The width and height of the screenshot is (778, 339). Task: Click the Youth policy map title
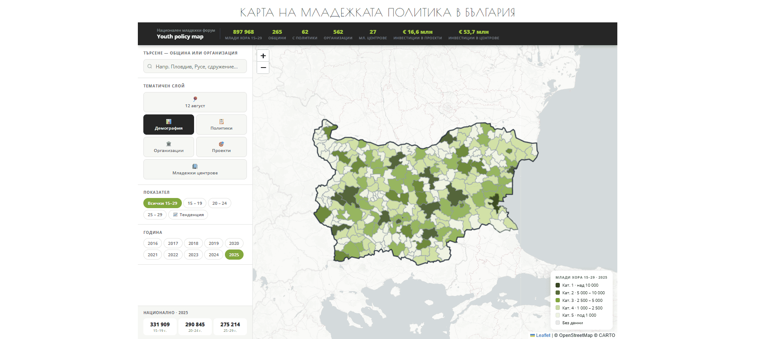(180, 37)
